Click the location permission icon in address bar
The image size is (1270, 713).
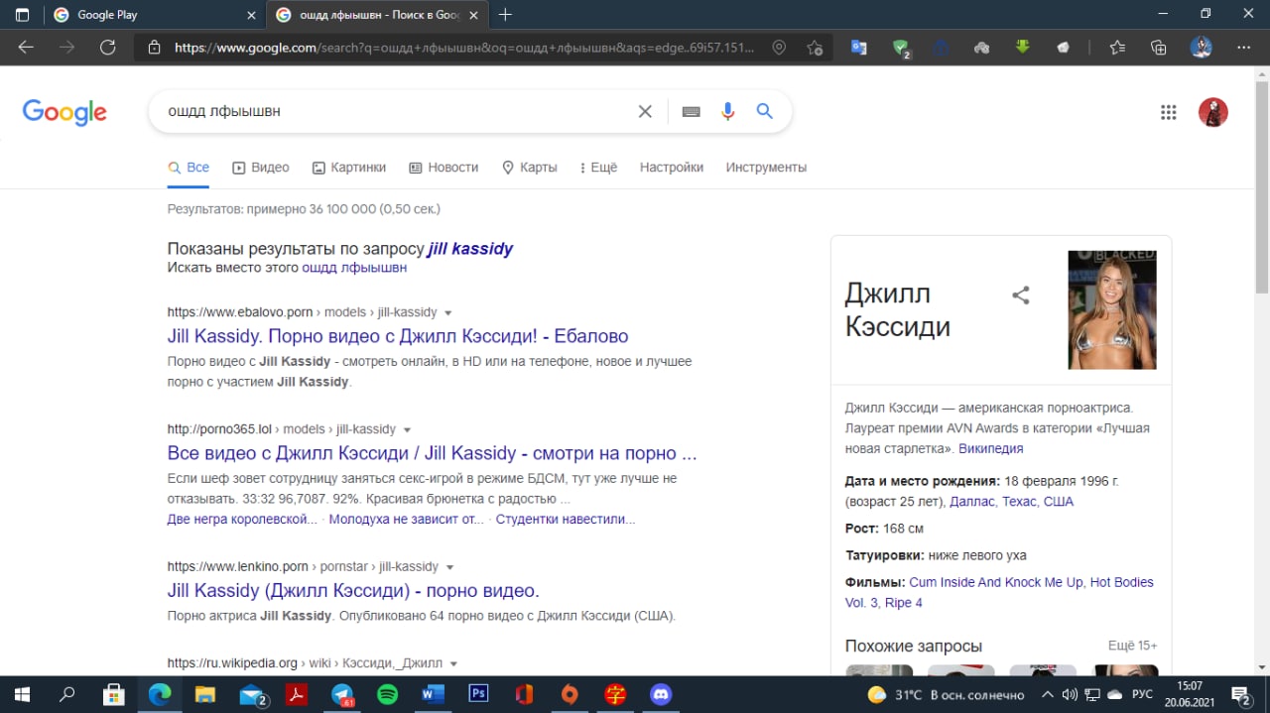click(779, 48)
